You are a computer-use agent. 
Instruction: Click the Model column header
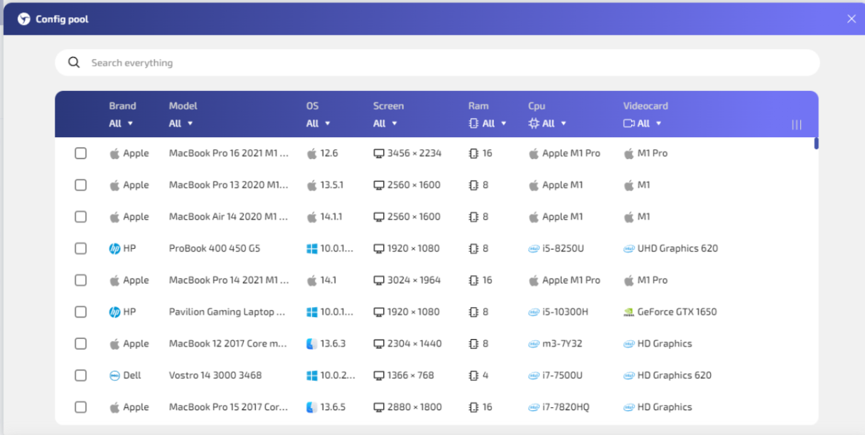pos(183,106)
